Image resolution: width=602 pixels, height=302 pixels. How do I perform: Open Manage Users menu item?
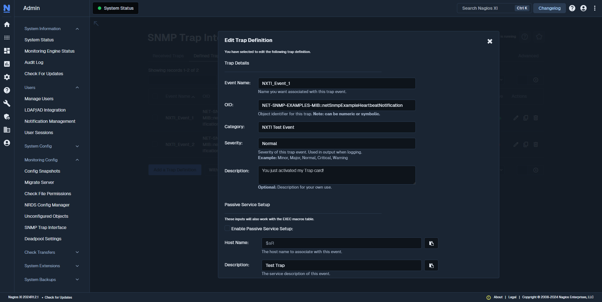[x=39, y=99]
